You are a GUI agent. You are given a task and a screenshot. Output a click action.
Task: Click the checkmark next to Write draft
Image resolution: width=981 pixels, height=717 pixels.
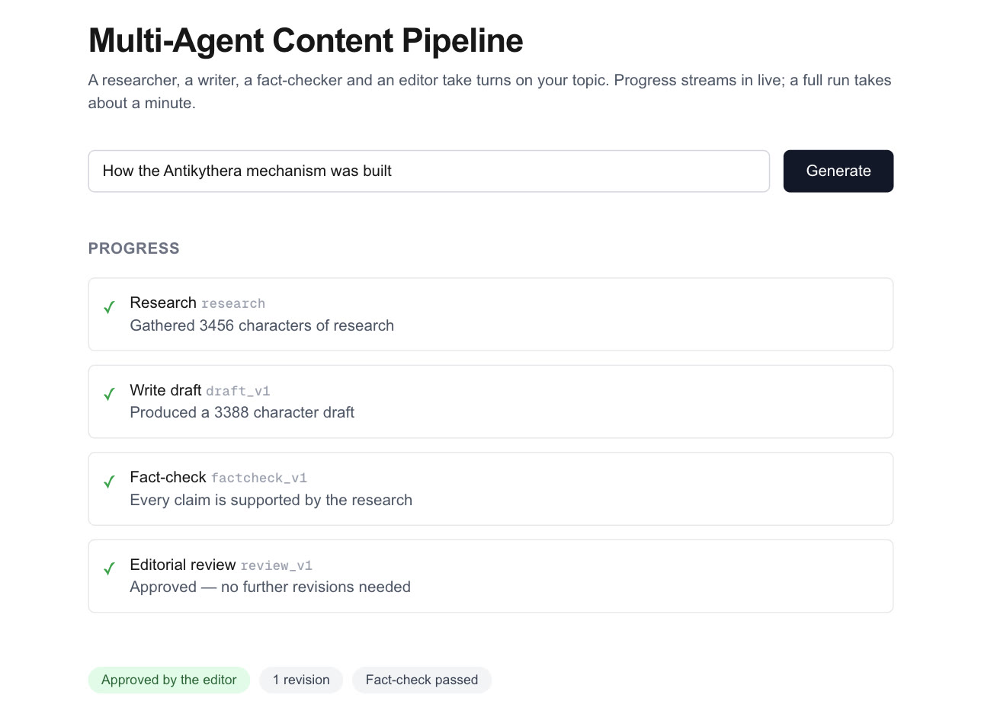pyautogui.click(x=110, y=394)
